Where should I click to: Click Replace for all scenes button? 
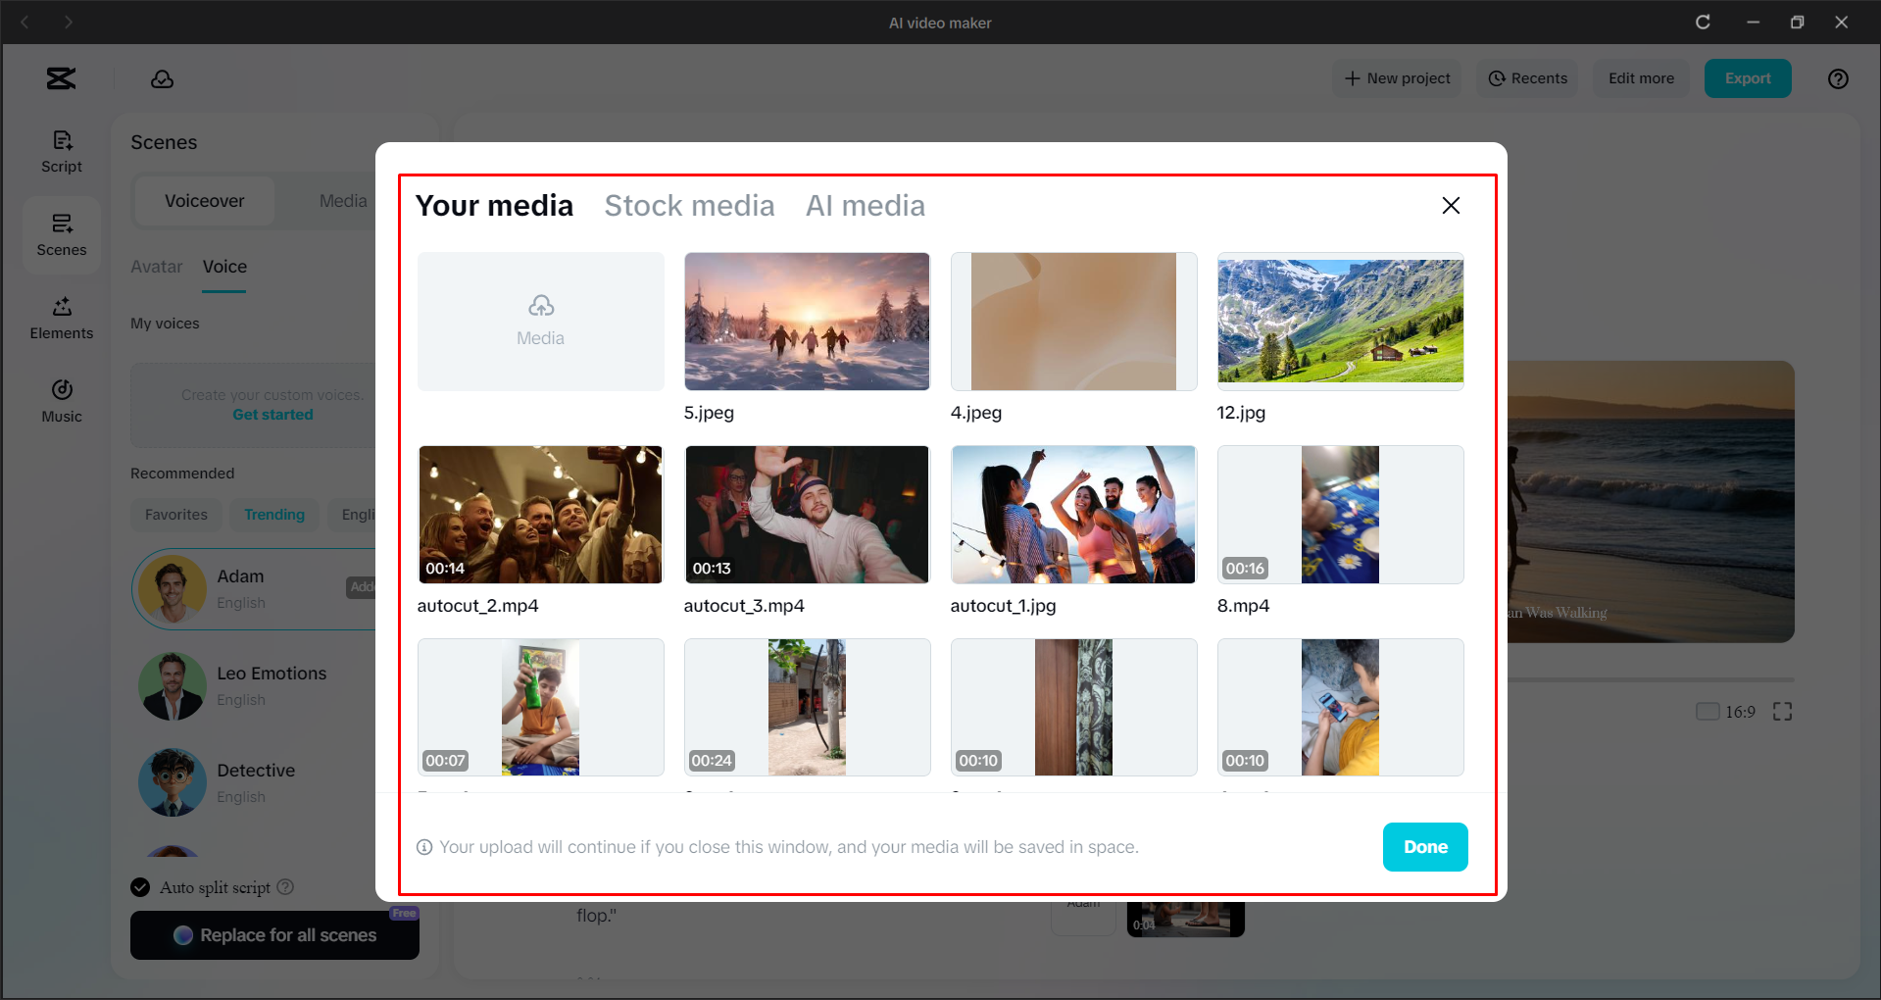pyautogui.click(x=274, y=935)
